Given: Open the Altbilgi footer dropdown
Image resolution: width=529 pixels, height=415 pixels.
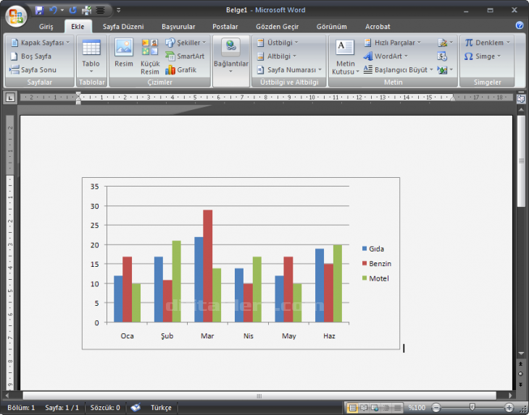Looking at the screenshot, I should tap(294, 56).
